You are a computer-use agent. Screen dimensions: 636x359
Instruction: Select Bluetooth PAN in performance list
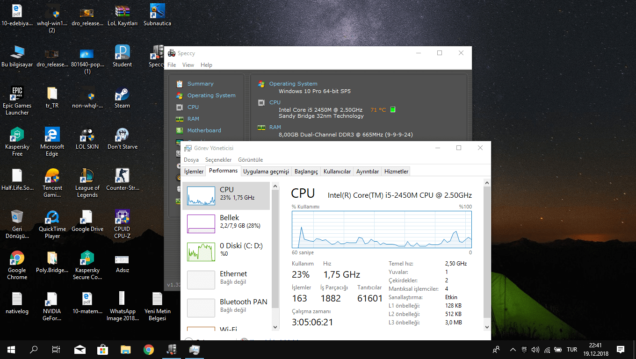click(226, 308)
